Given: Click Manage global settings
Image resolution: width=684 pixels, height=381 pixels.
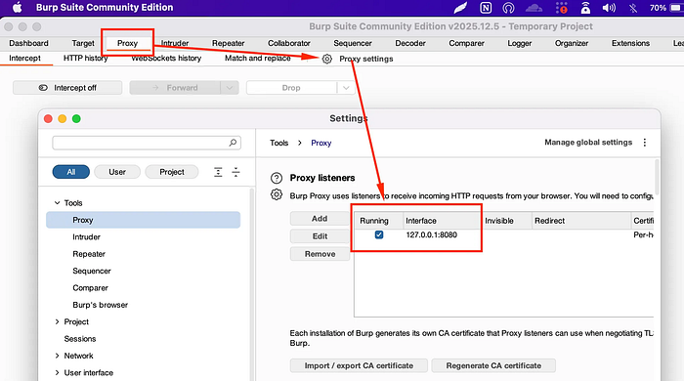Looking at the screenshot, I should click(588, 143).
